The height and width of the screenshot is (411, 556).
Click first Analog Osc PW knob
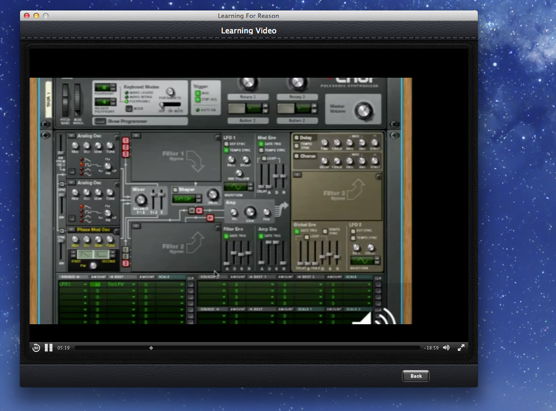pyautogui.click(x=108, y=166)
